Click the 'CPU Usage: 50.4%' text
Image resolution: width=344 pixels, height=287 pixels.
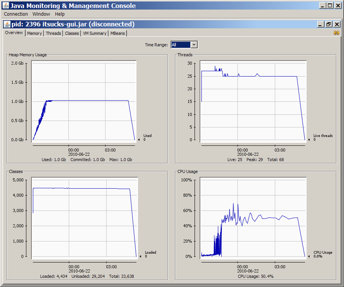pyautogui.click(x=256, y=276)
